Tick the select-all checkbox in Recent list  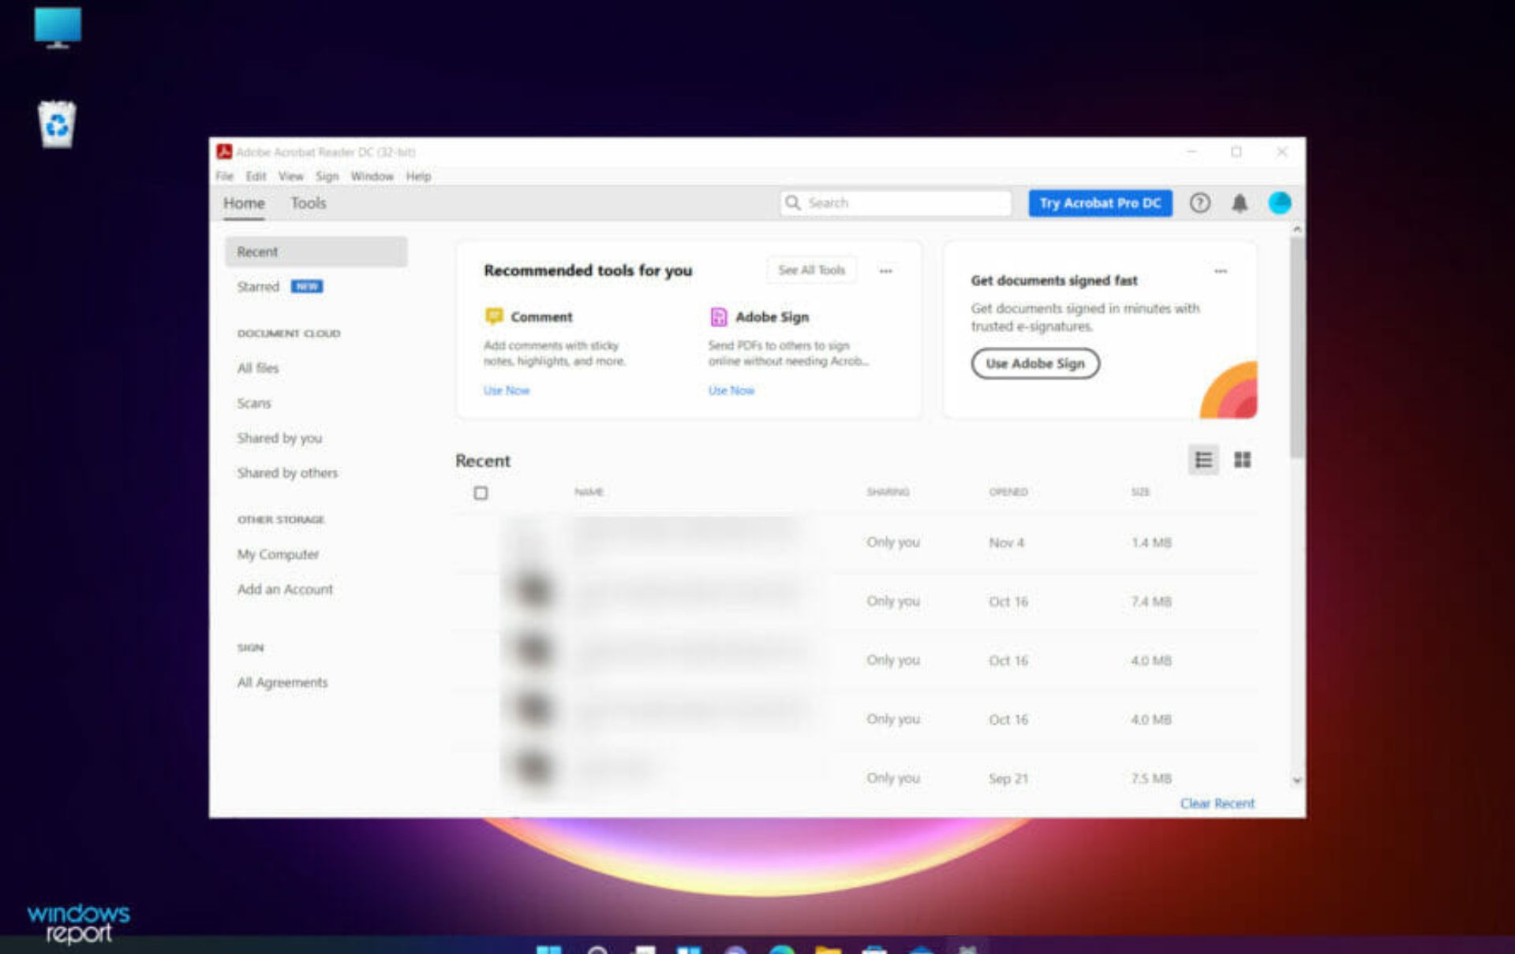(481, 493)
